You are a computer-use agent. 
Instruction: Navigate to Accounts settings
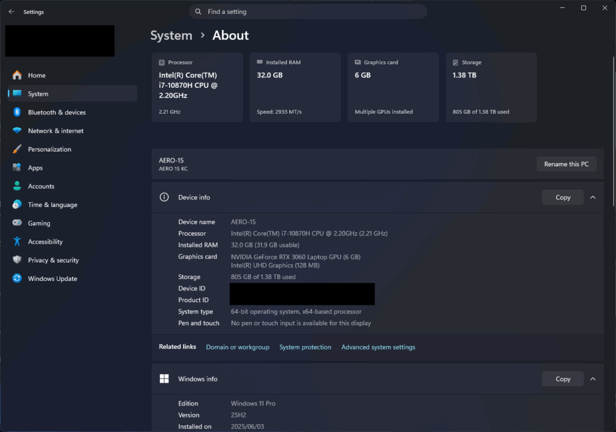72,186
